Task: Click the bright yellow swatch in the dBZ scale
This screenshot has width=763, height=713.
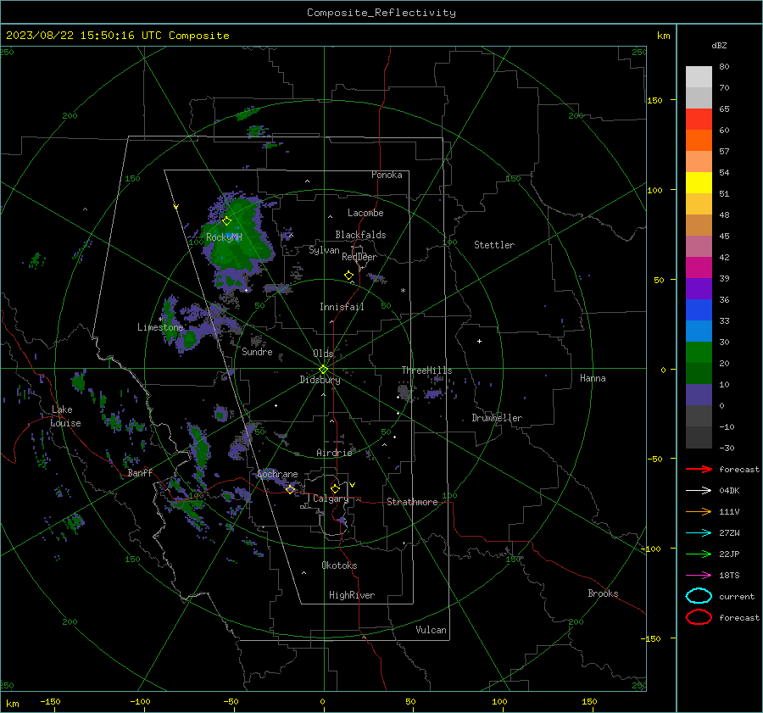Action: coord(699,182)
